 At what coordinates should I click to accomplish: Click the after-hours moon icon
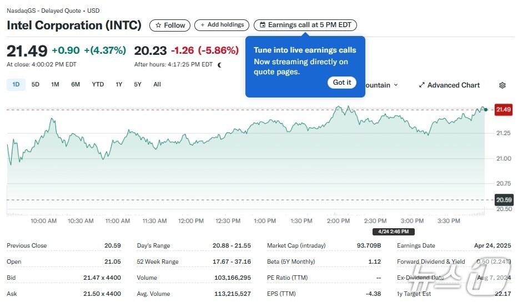click(220, 65)
